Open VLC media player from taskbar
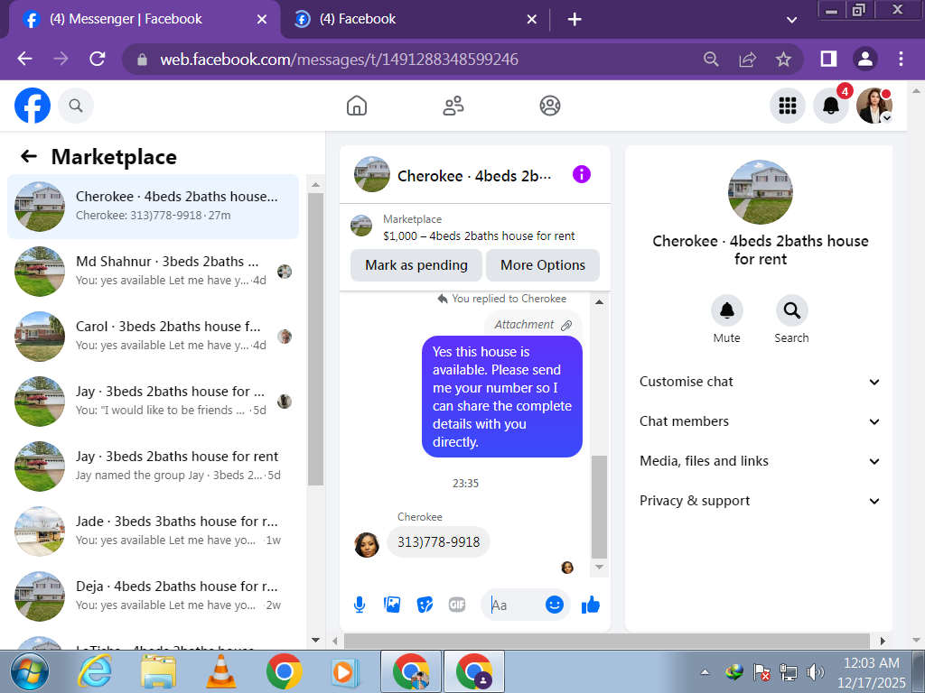925x693 pixels. 221,671
